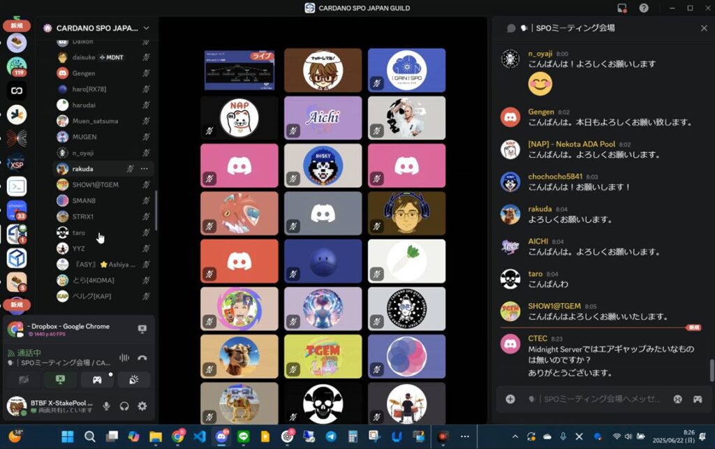Open the soundboard button

(x=133, y=380)
